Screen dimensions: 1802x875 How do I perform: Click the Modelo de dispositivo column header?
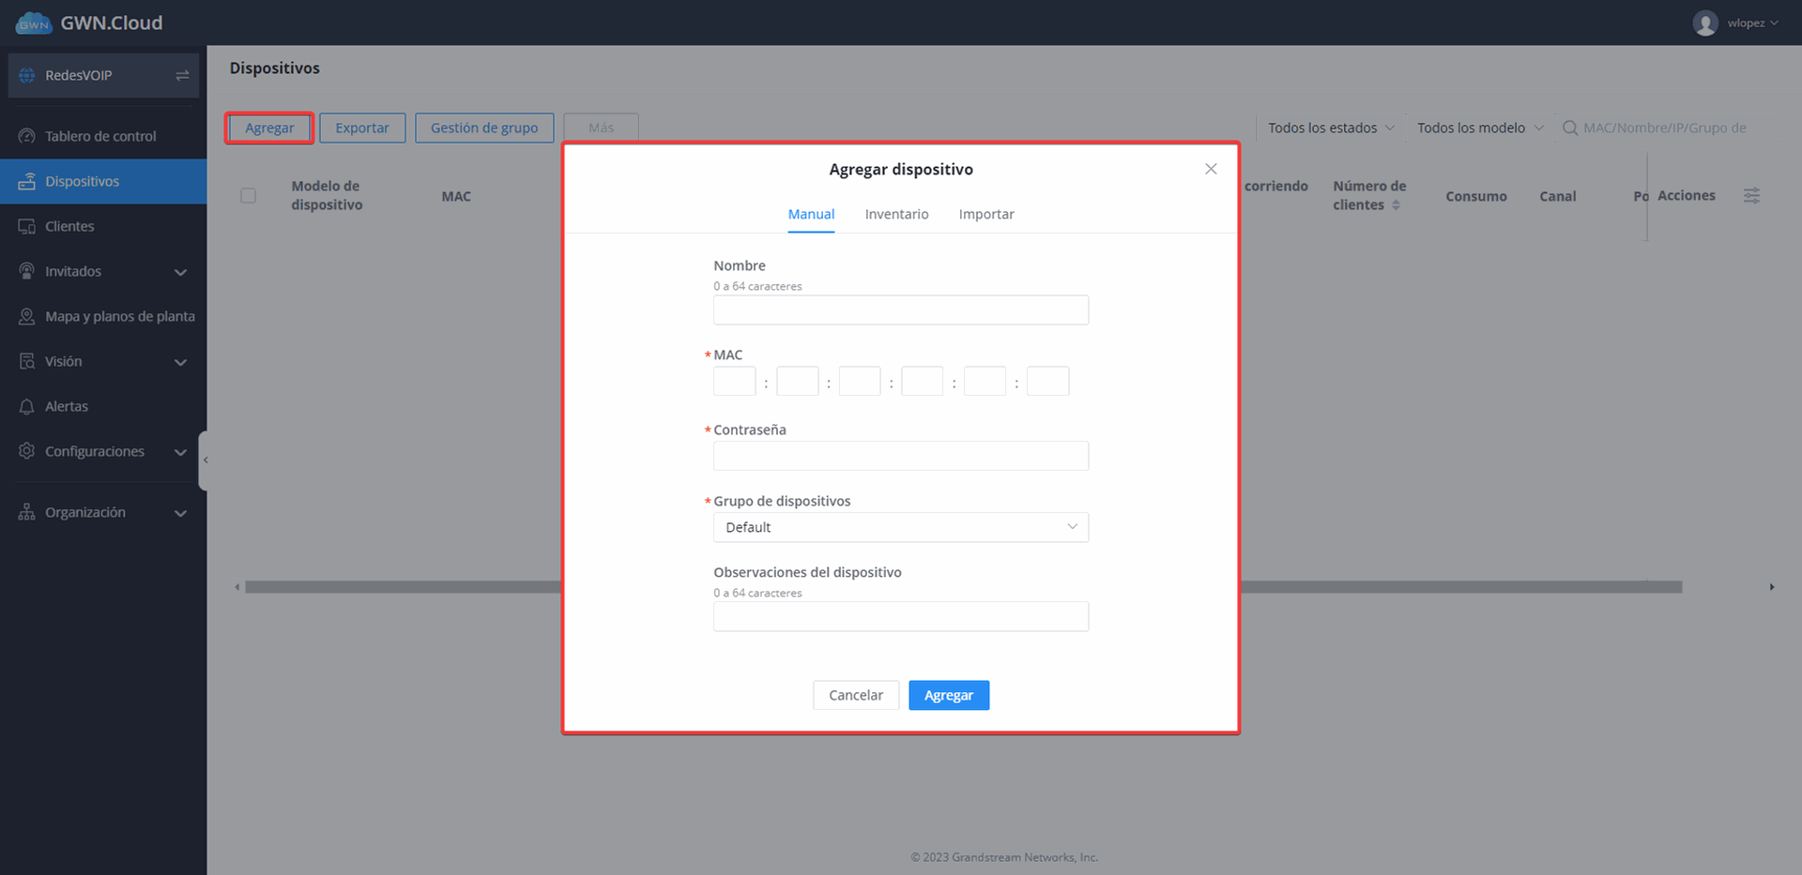(327, 195)
